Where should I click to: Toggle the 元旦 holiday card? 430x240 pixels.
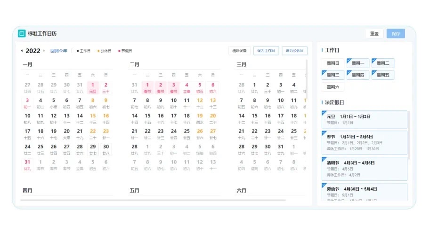coord(365,119)
